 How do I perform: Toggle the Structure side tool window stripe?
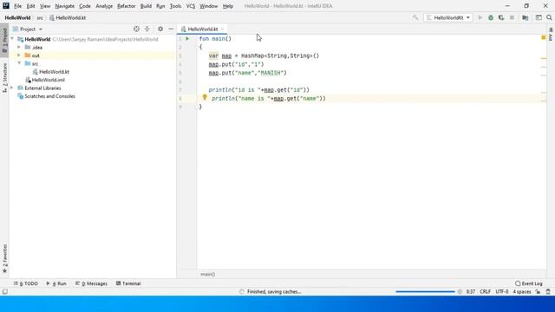[x=4, y=77]
